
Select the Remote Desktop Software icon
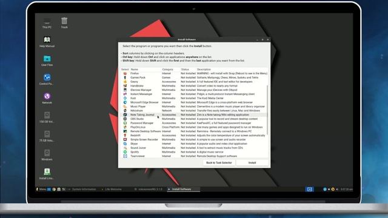click(125, 131)
